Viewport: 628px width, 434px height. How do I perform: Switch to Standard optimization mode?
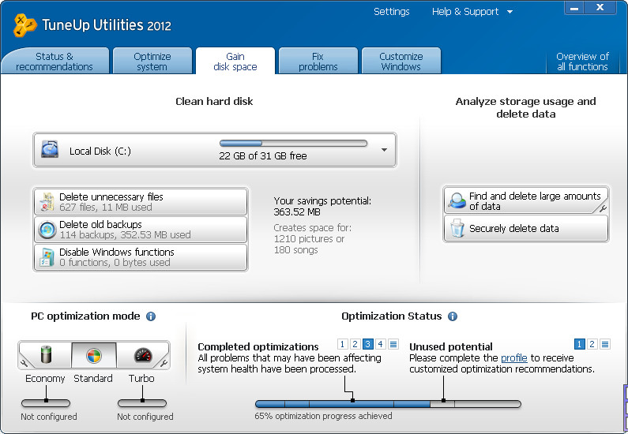(94, 355)
